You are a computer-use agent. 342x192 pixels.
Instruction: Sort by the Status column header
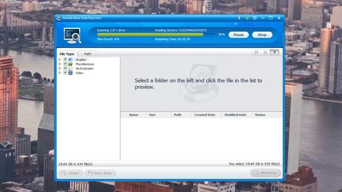pyautogui.click(x=260, y=115)
